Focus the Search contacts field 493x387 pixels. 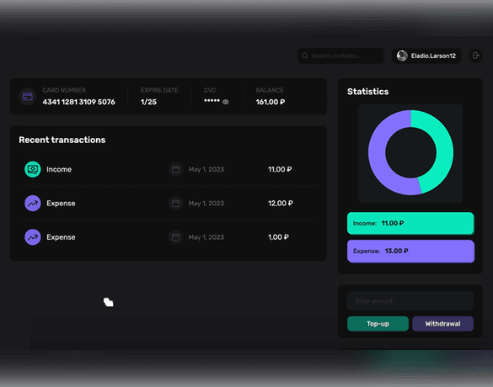coord(340,56)
